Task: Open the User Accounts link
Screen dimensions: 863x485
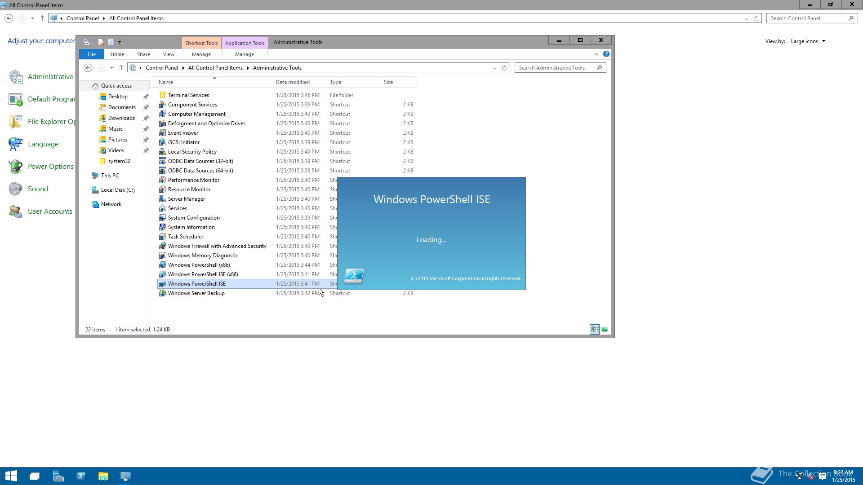Action: 50,212
